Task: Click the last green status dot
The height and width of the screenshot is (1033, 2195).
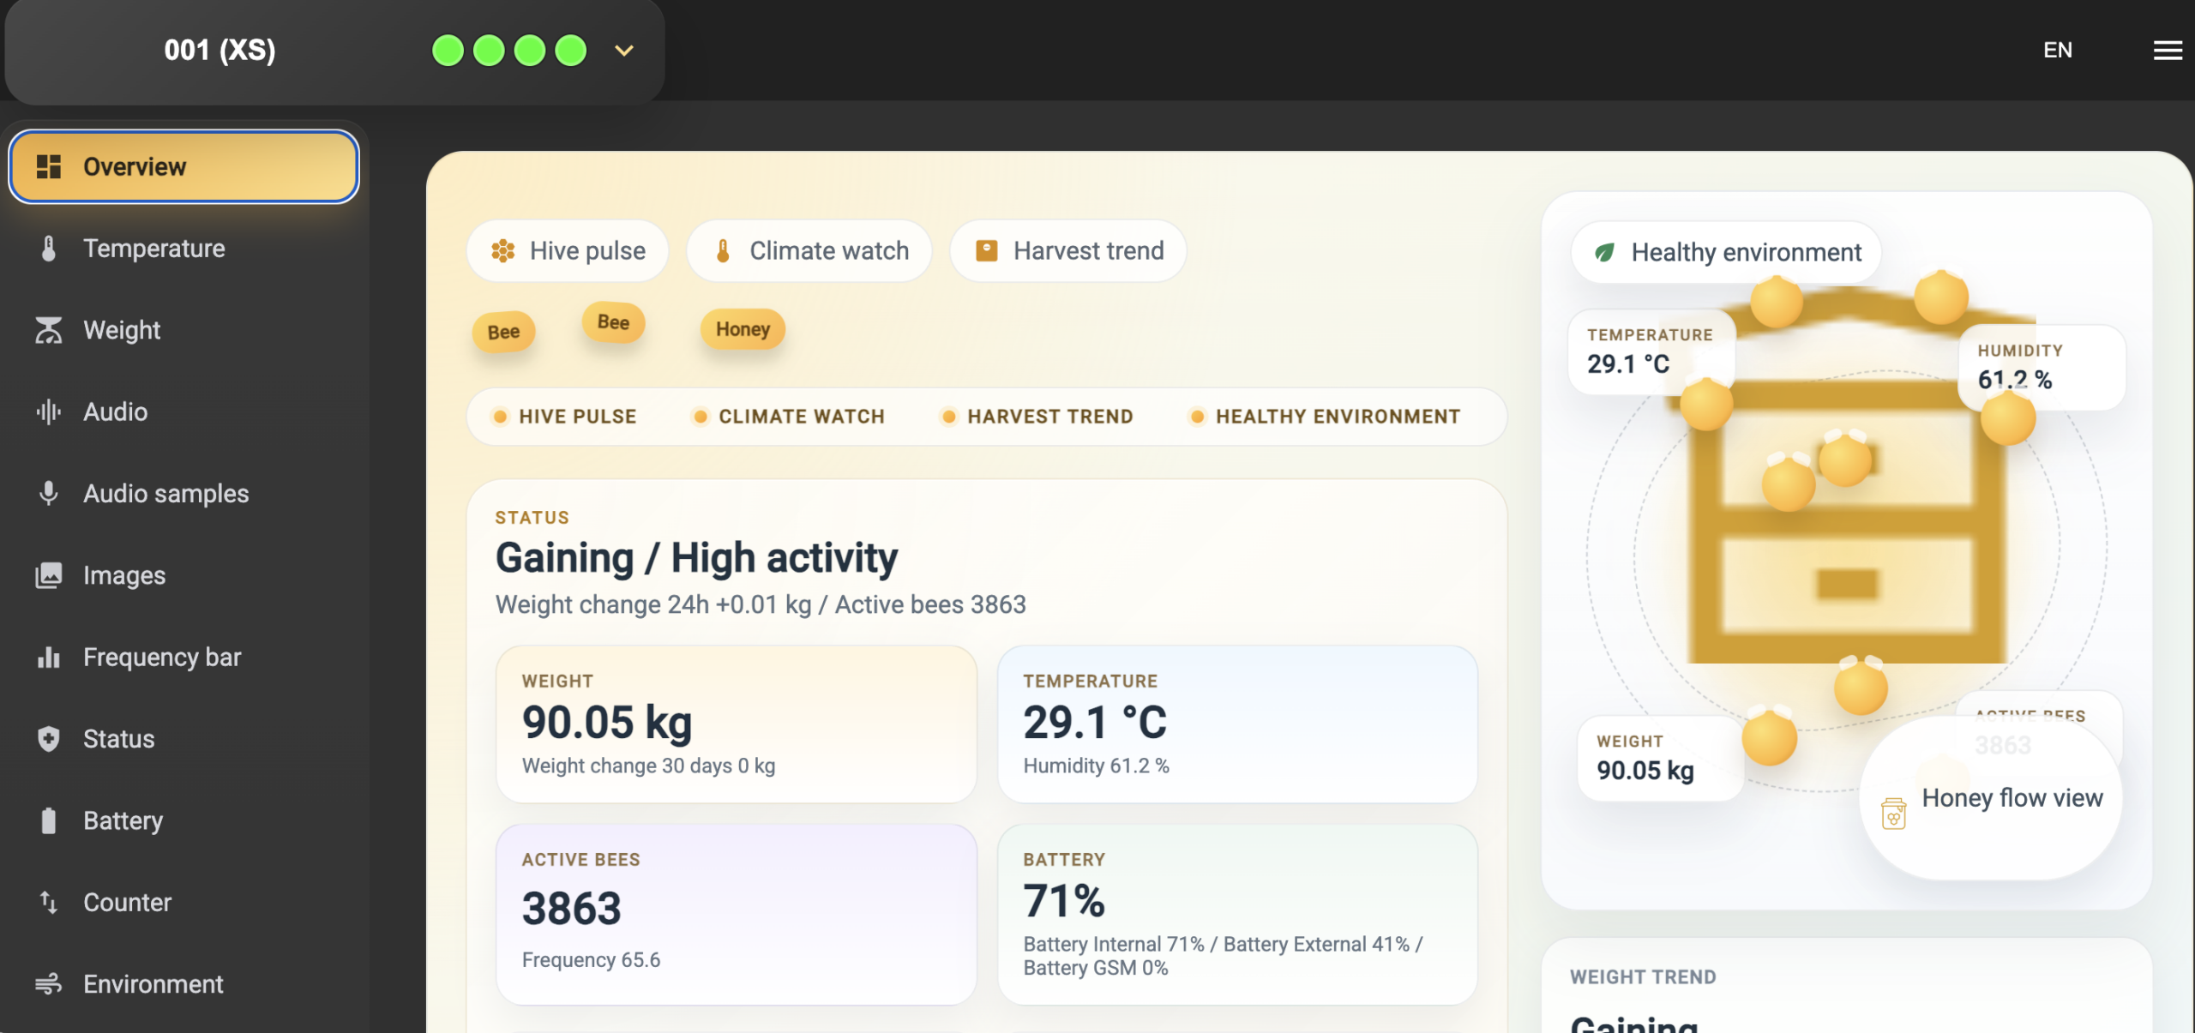Action: point(571,51)
